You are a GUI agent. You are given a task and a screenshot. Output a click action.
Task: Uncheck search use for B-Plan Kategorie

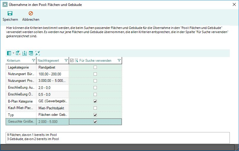(x=95, y=101)
